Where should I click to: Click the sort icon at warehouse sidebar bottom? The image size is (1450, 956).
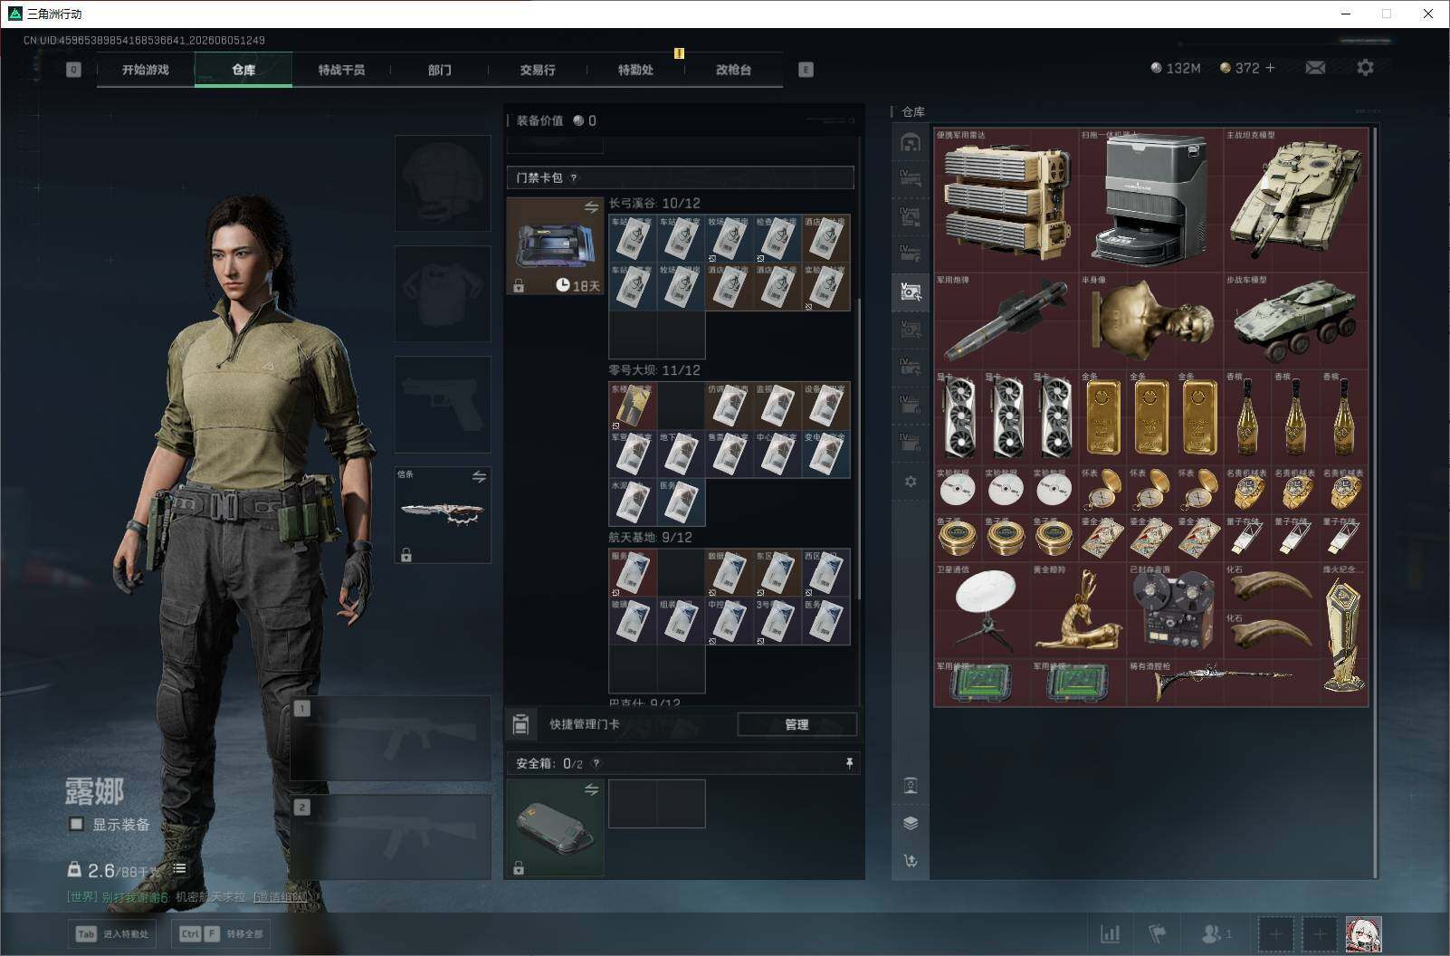tap(911, 860)
